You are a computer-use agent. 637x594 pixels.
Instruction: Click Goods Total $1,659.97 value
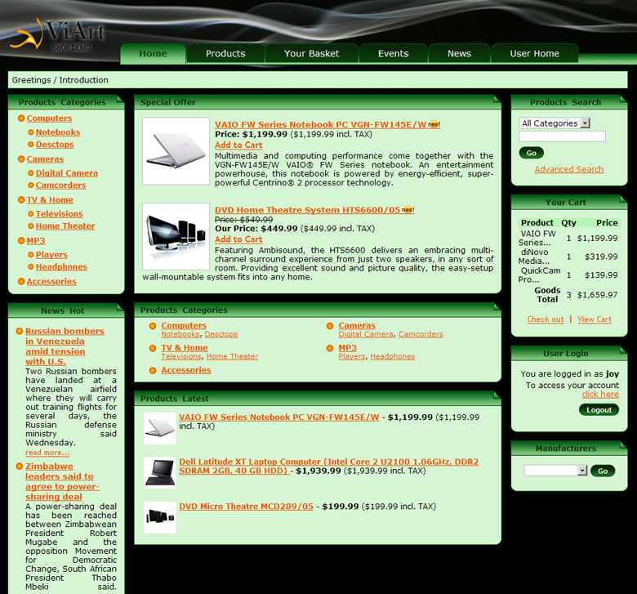597,295
